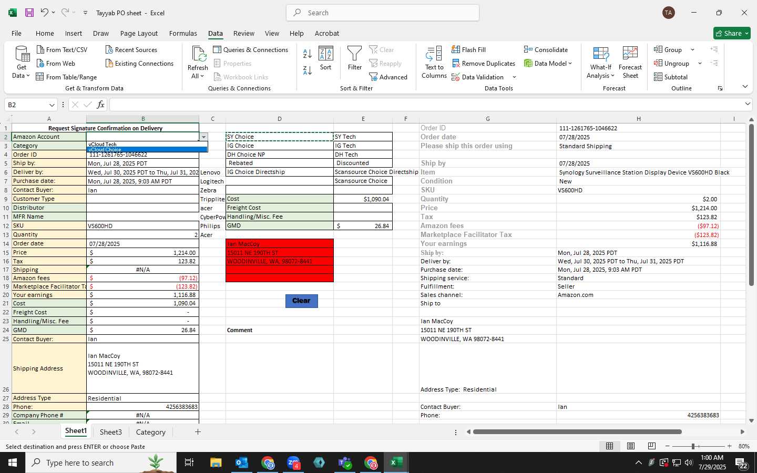This screenshot has width=757, height=473.
Task: Click the formula bar input
Action: pos(426,105)
